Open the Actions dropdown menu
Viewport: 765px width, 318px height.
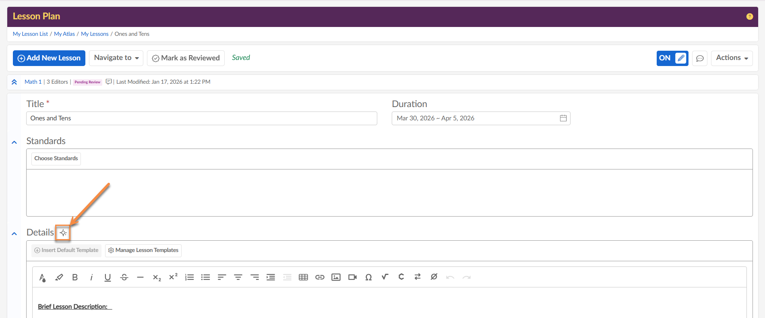(x=732, y=58)
